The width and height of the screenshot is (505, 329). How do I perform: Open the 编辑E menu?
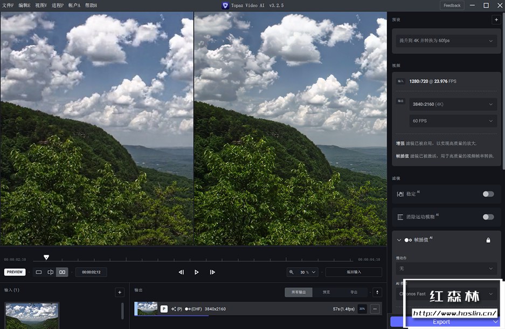(x=24, y=5)
